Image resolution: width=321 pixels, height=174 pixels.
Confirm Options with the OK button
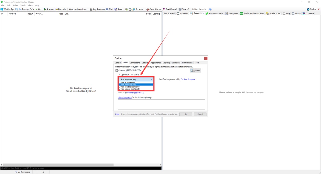coord(186,114)
